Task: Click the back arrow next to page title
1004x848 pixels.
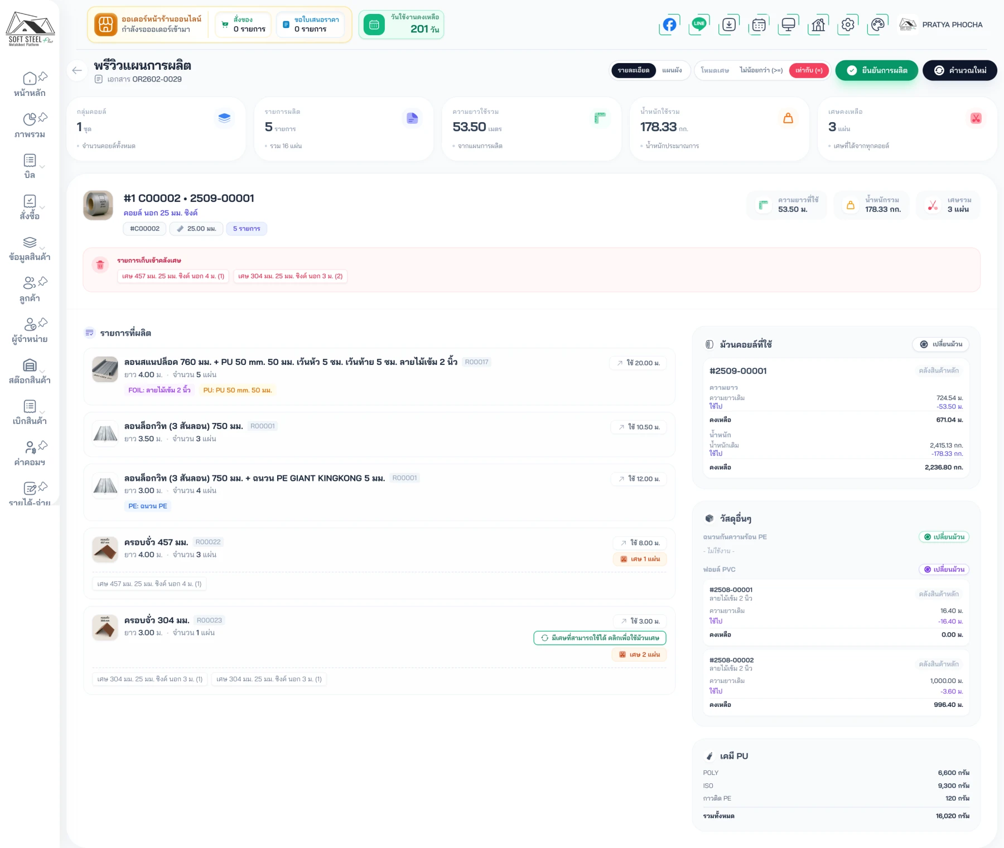Action: 77,70
